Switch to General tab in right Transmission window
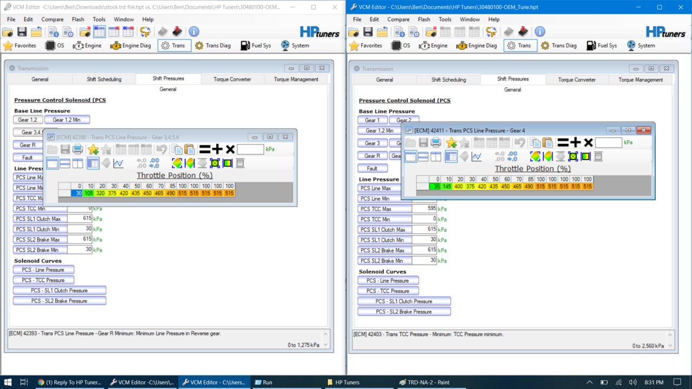 [384, 79]
